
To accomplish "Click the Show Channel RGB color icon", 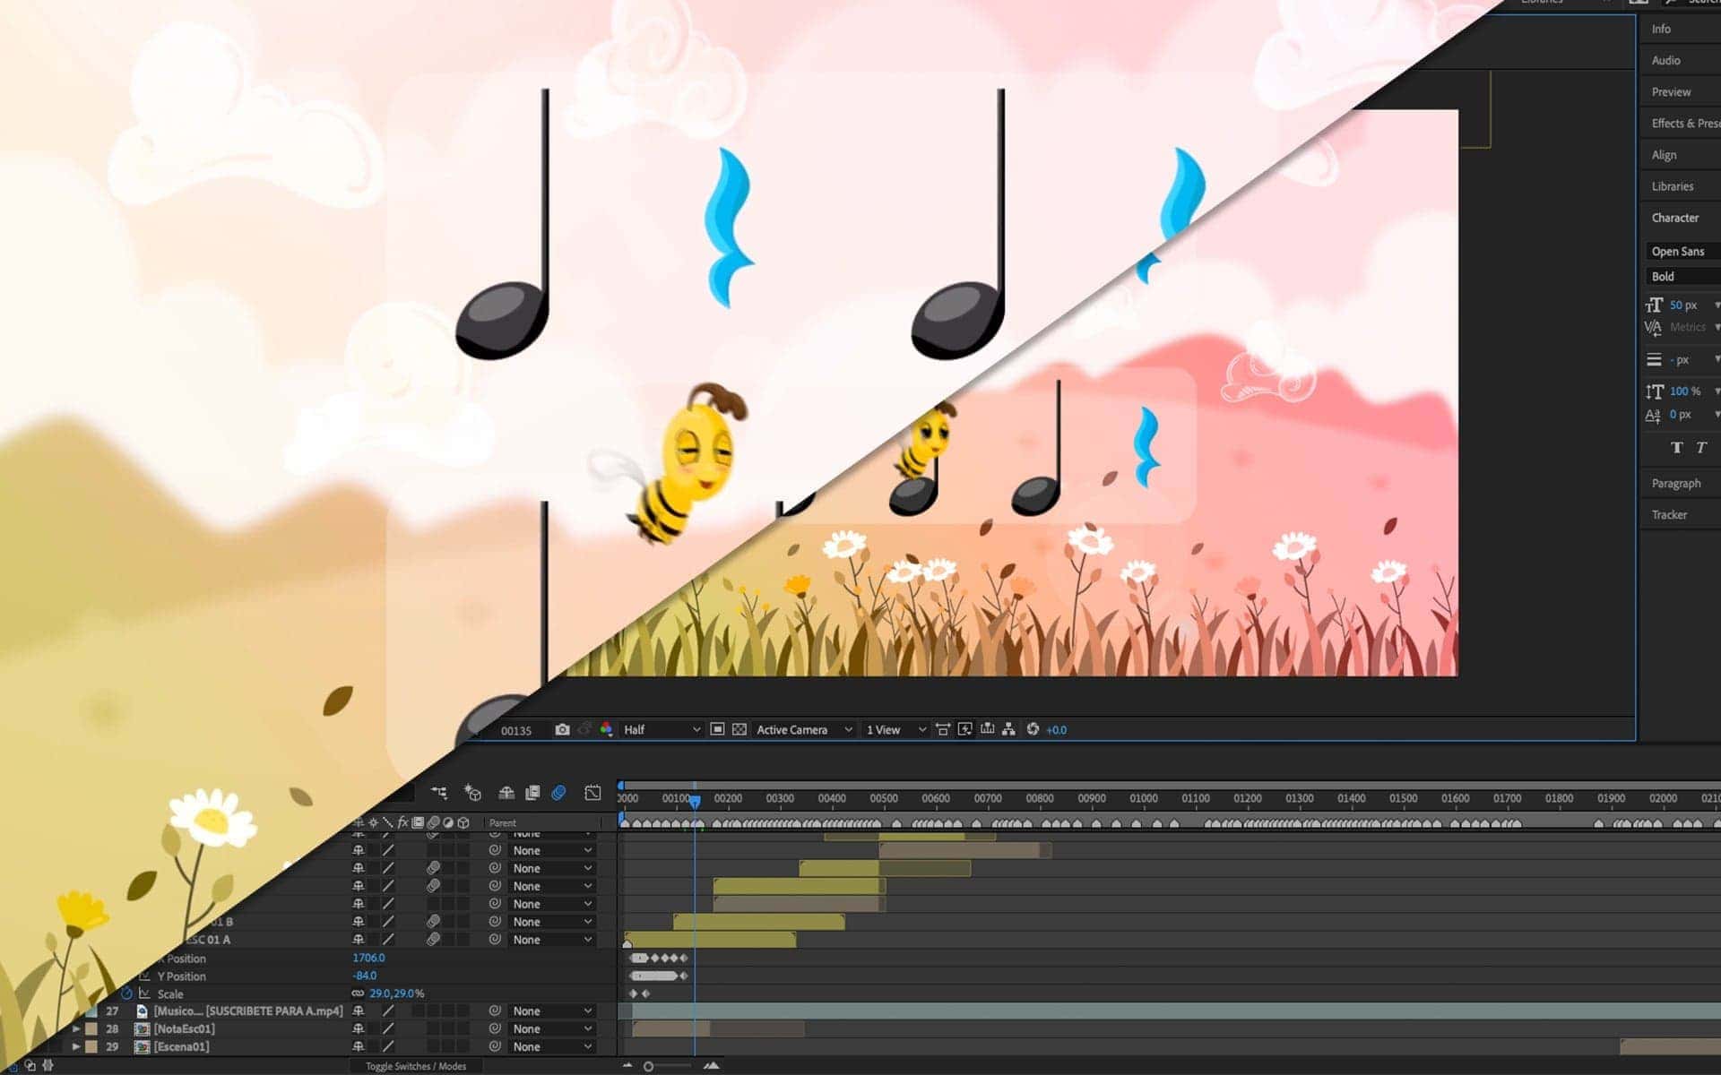I will point(607,730).
